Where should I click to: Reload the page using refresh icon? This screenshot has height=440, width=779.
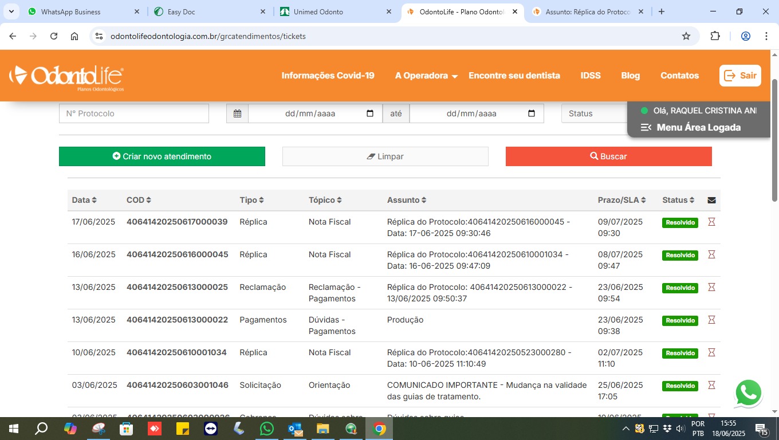click(x=54, y=36)
